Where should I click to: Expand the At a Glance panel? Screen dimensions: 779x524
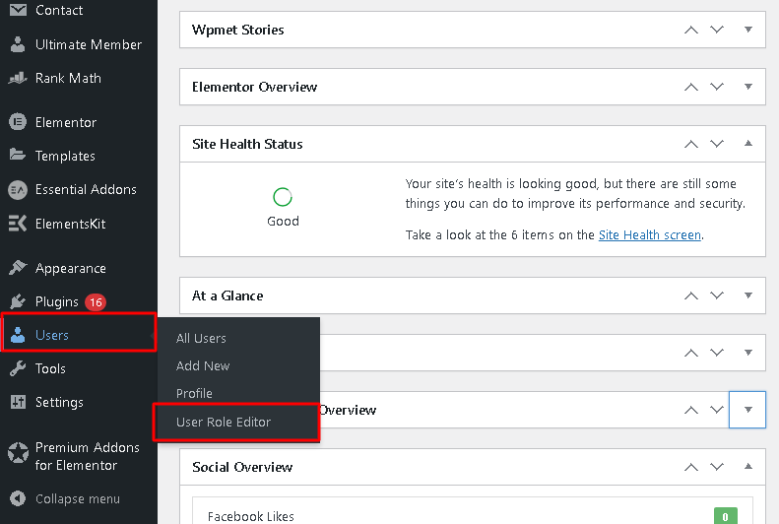(747, 295)
